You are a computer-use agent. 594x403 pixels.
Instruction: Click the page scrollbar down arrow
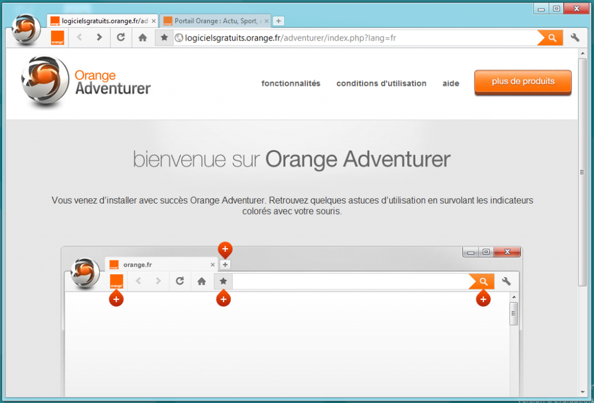582,392
